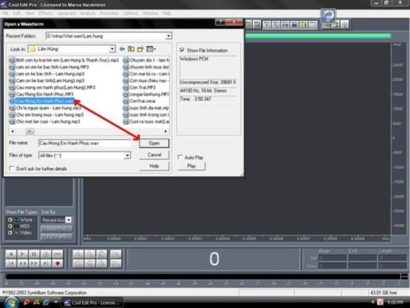Click the question mark help button on dialog title
Image resolution: width=410 pixels, height=308 pixels.
[x=220, y=22]
